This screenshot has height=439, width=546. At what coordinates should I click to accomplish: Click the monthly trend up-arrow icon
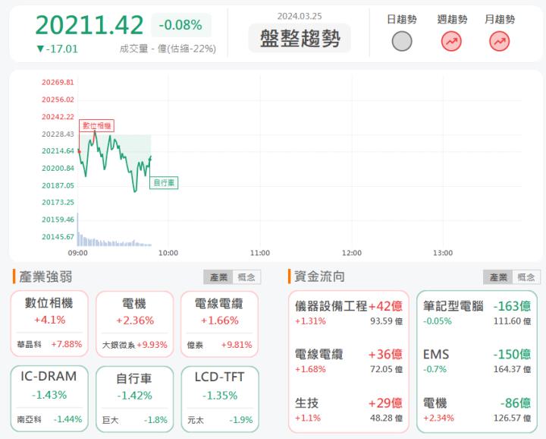click(x=500, y=41)
